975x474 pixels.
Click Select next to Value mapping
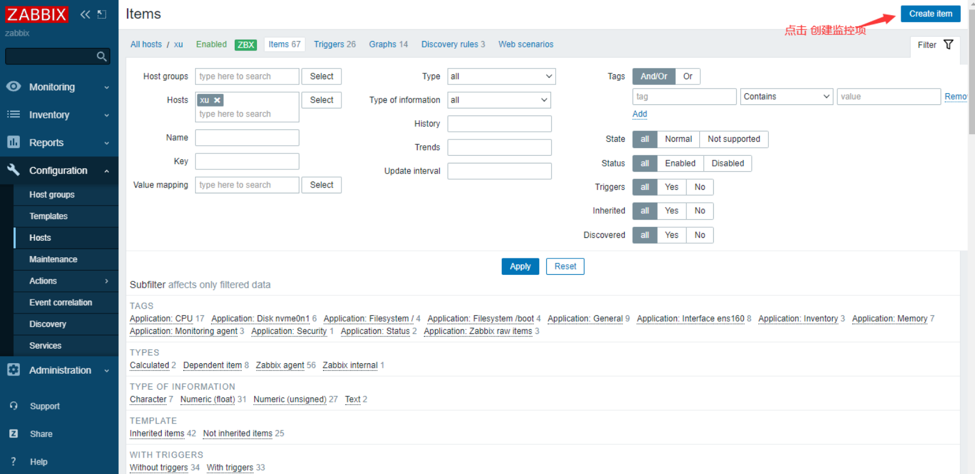coord(321,185)
